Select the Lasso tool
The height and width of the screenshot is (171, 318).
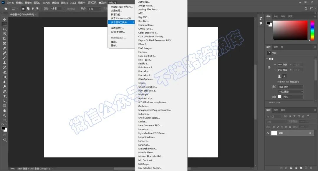pos(4,29)
